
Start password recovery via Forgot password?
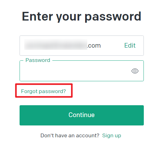(43, 91)
